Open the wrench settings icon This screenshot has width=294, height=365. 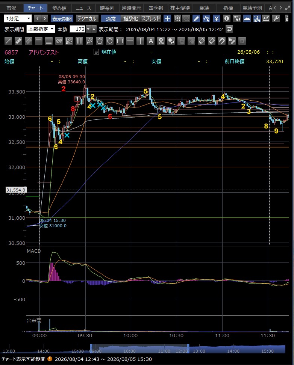pos(276,18)
